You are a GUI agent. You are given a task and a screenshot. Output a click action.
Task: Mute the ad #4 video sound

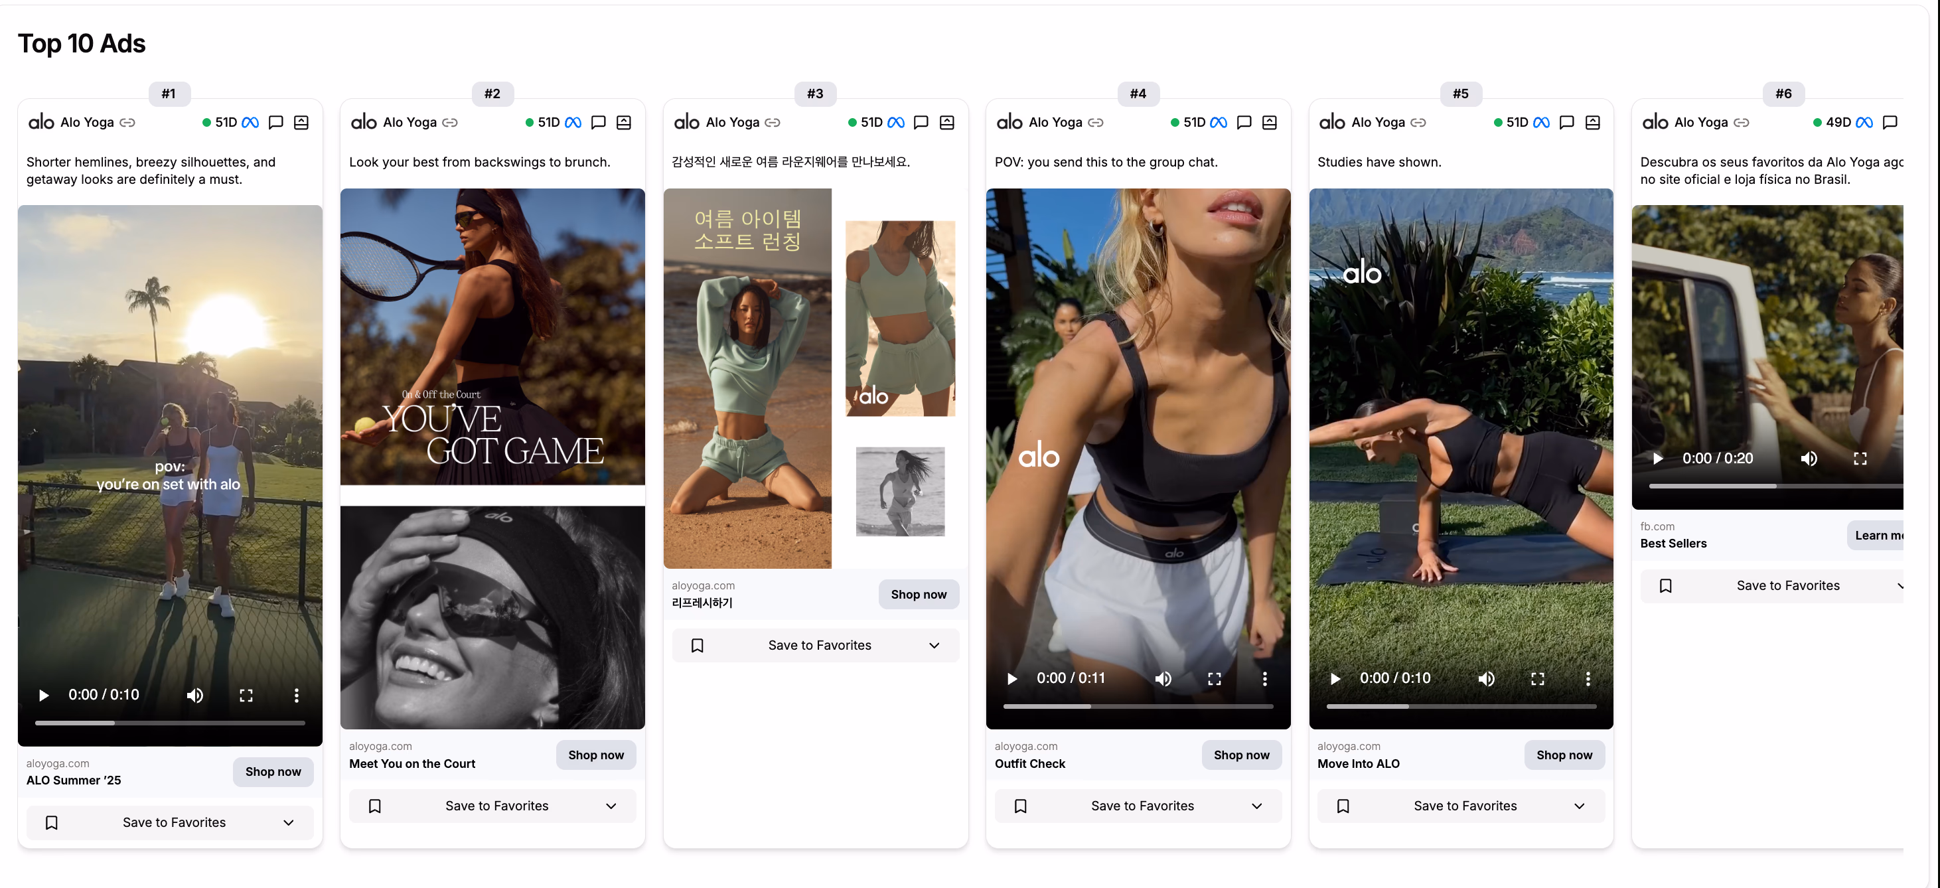point(1163,679)
